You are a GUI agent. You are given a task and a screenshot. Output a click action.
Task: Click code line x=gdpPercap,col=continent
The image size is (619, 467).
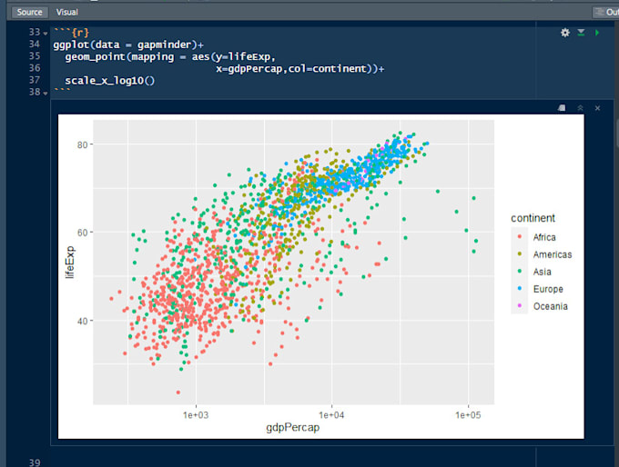(300, 69)
